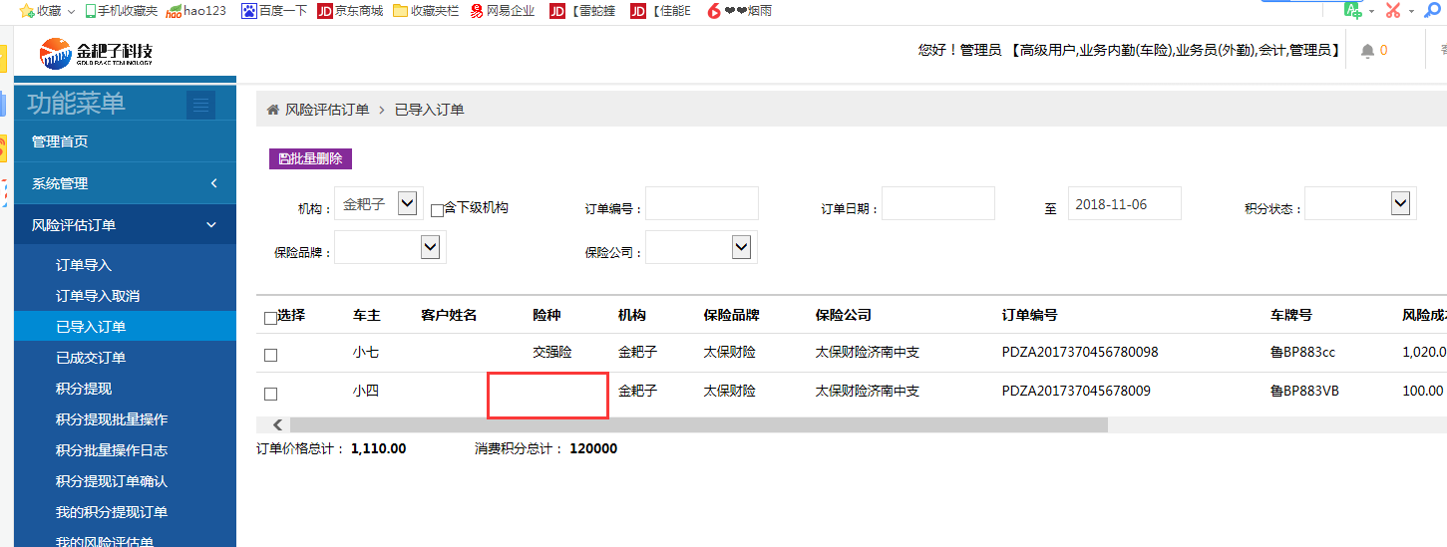Click the blue key password icon
This screenshot has height=547, width=1447.
point(1433,10)
